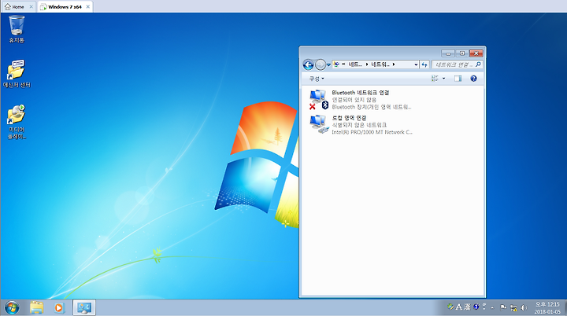
Task: Close the Windows 7 x64 tab
Action: [x=88, y=7]
